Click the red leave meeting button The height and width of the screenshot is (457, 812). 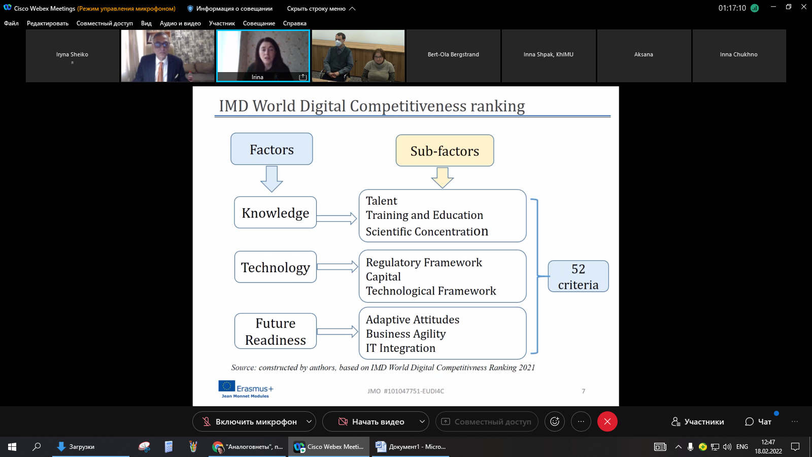[607, 421]
